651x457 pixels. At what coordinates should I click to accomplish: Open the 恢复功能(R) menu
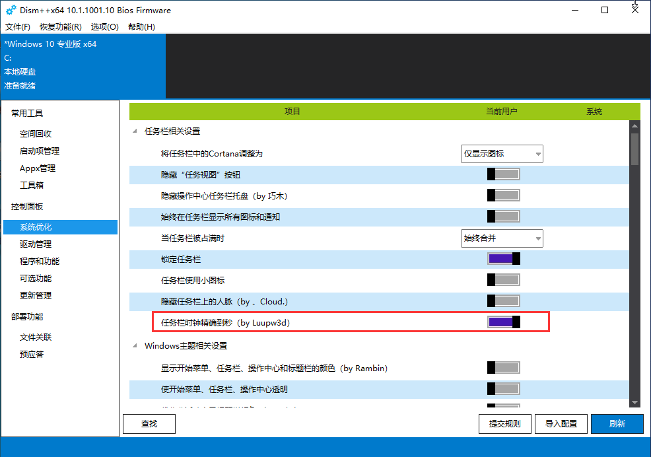point(60,27)
